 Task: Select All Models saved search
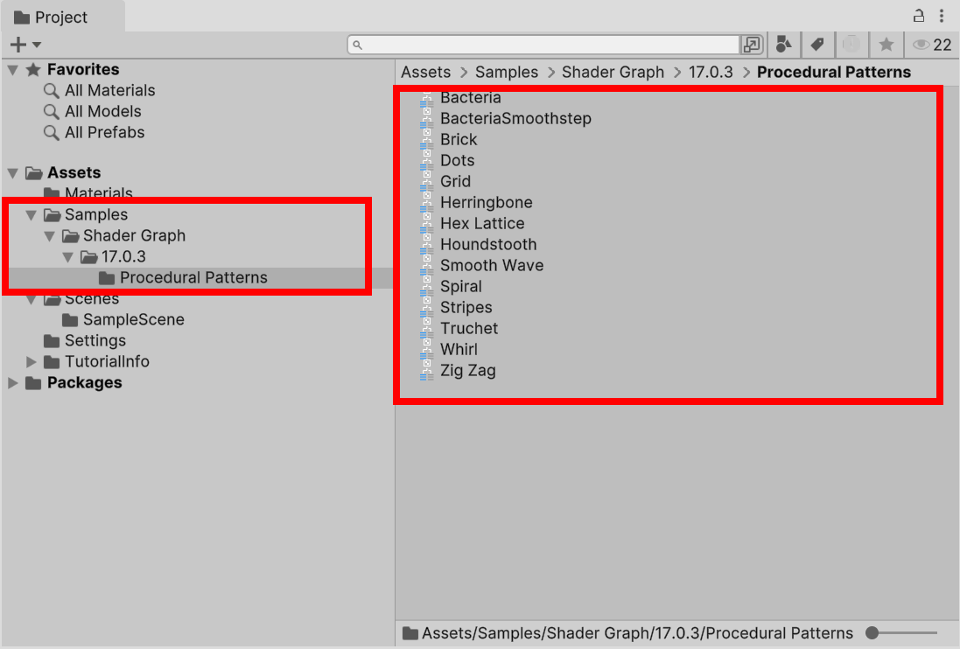click(x=103, y=111)
